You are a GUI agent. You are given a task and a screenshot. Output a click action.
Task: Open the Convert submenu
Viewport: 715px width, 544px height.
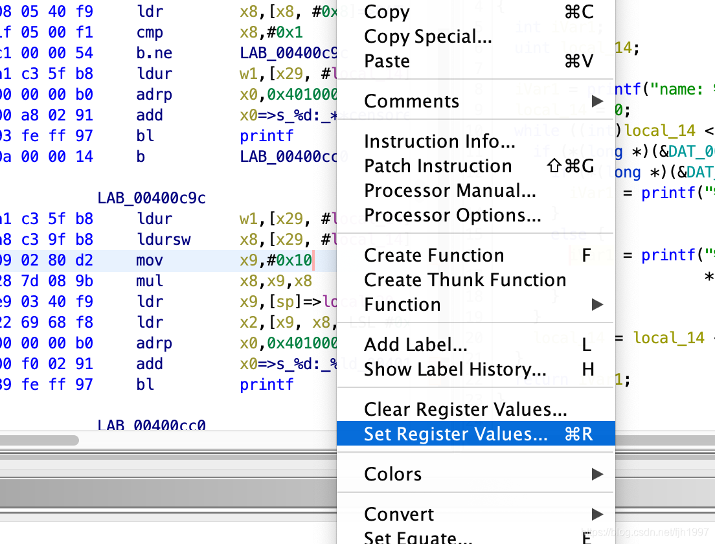(475, 514)
